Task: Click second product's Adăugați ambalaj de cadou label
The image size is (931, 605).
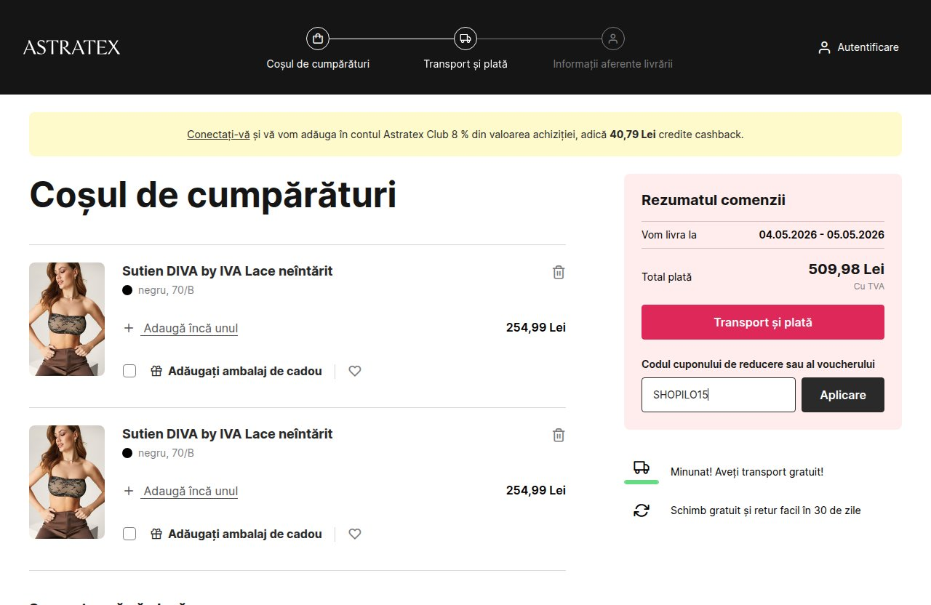Action: (x=245, y=534)
